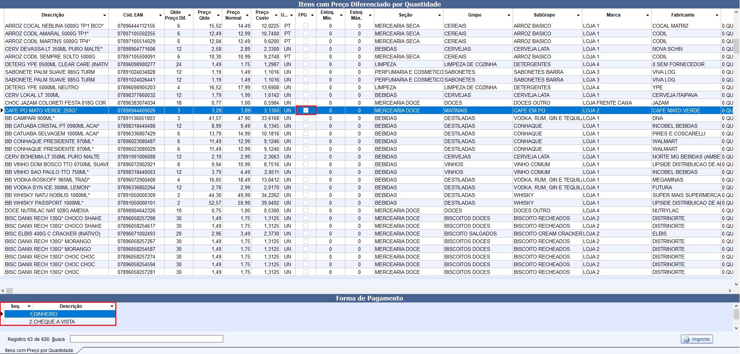Select row BB VINHO DOM BOSCO TTO
The image size is (740, 354).
tap(368, 164)
